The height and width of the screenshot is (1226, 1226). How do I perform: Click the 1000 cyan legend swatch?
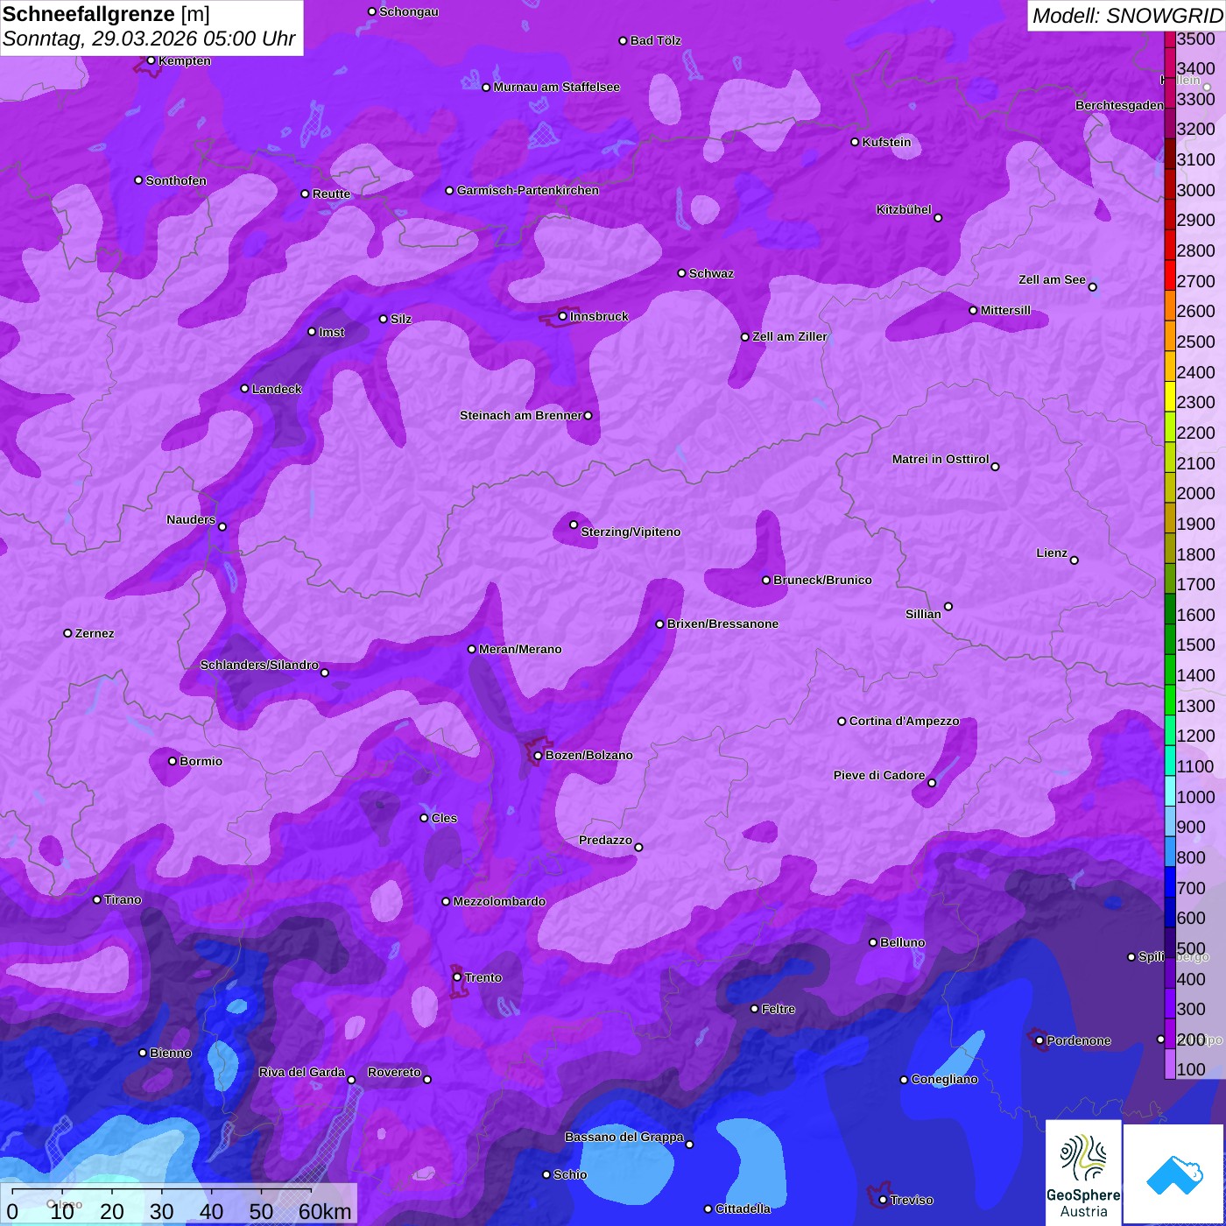[1170, 791]
